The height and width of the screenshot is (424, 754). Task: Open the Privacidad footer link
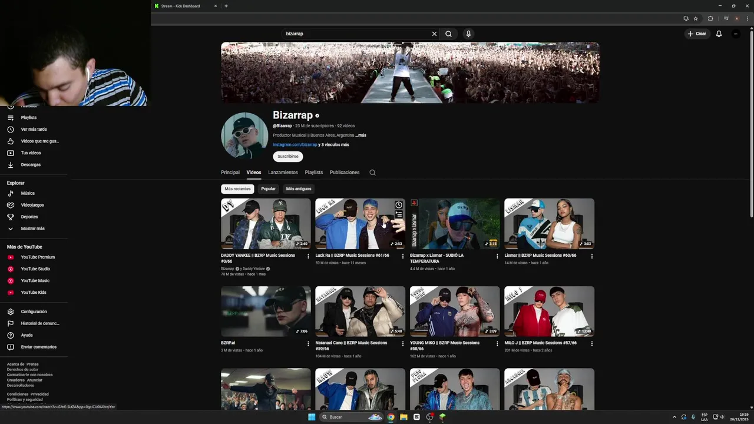39,394
